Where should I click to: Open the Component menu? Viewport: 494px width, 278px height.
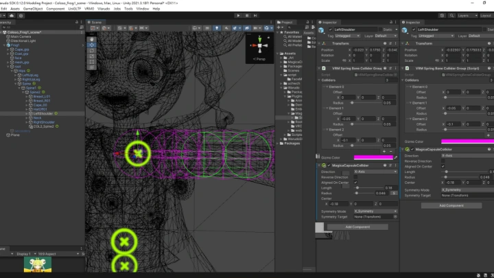(55, 9)
